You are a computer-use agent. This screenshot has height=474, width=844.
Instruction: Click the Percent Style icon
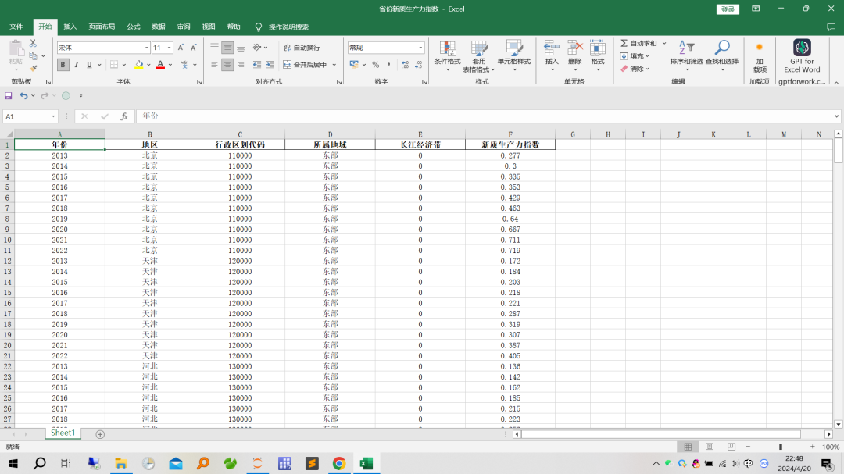(x=376, y=65)
